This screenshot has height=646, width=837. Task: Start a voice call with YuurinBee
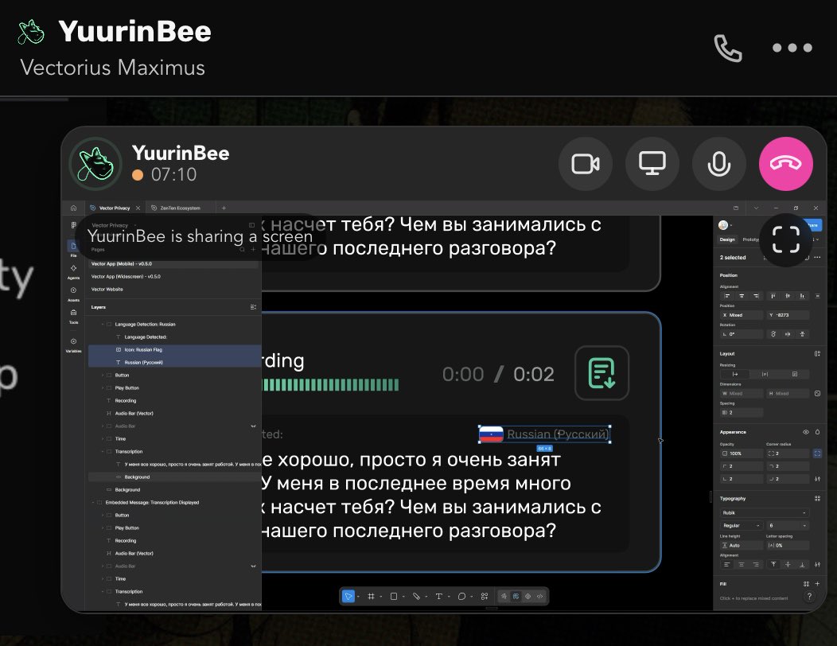[x=728, y=48]
